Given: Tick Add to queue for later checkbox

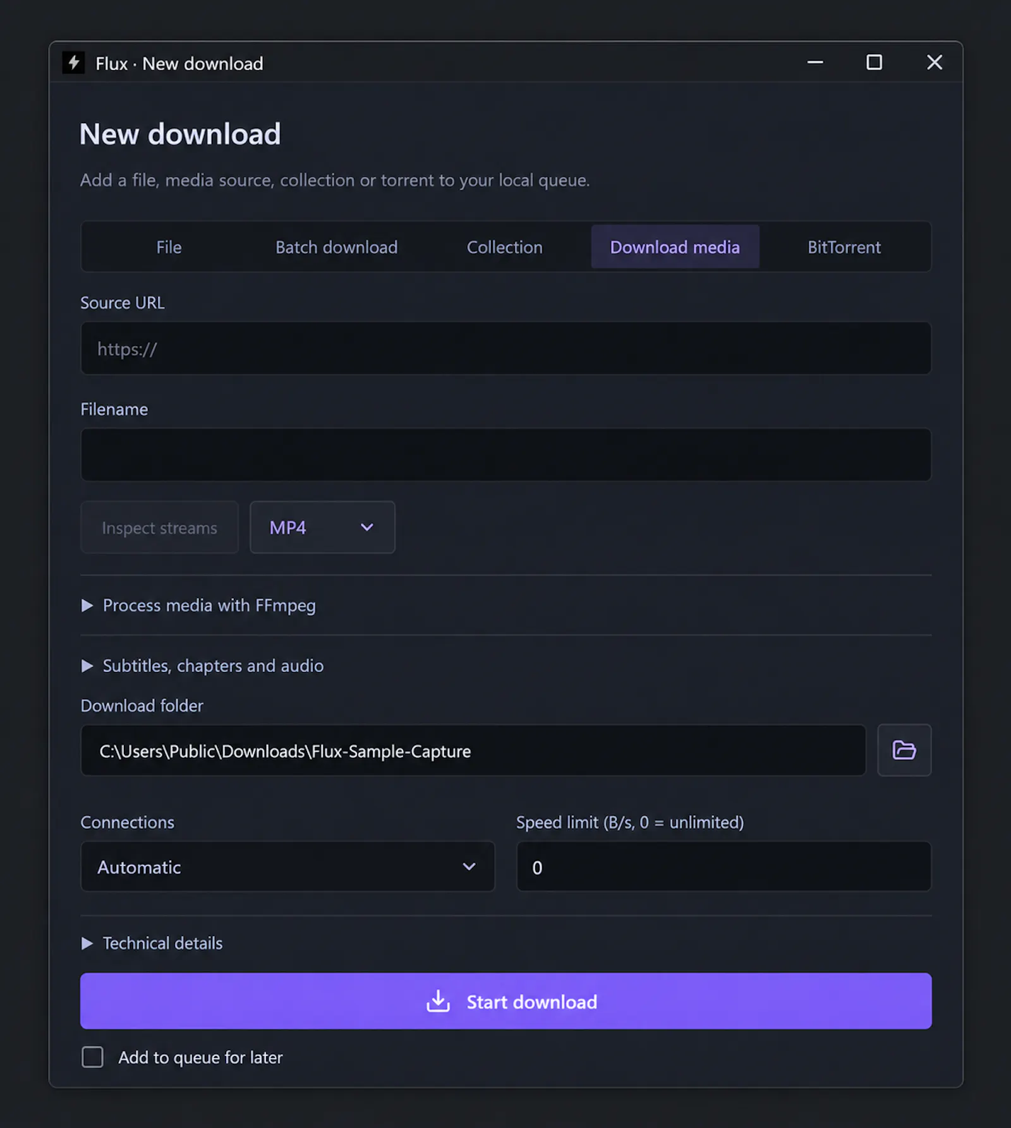Looking at the screenshot, I should (92, 1057).
